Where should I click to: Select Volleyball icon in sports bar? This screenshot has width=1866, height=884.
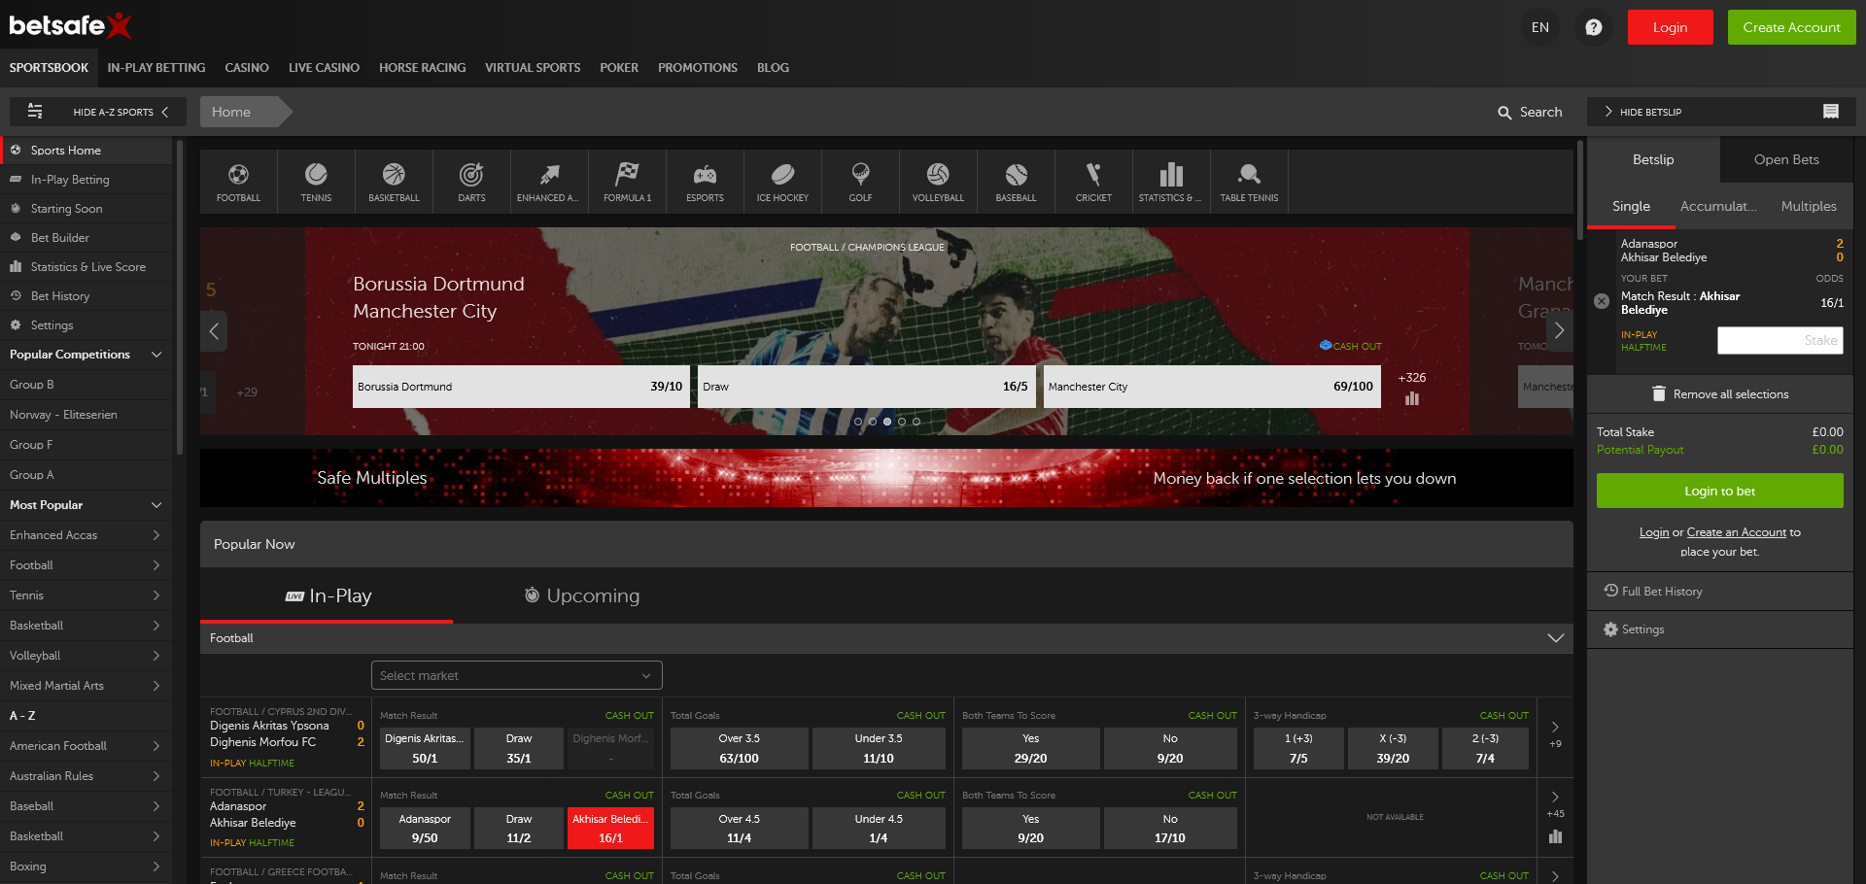coord(938,182)
